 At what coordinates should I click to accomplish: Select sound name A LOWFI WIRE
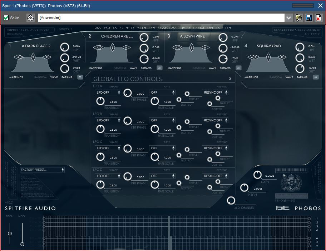tap(192, 36)
